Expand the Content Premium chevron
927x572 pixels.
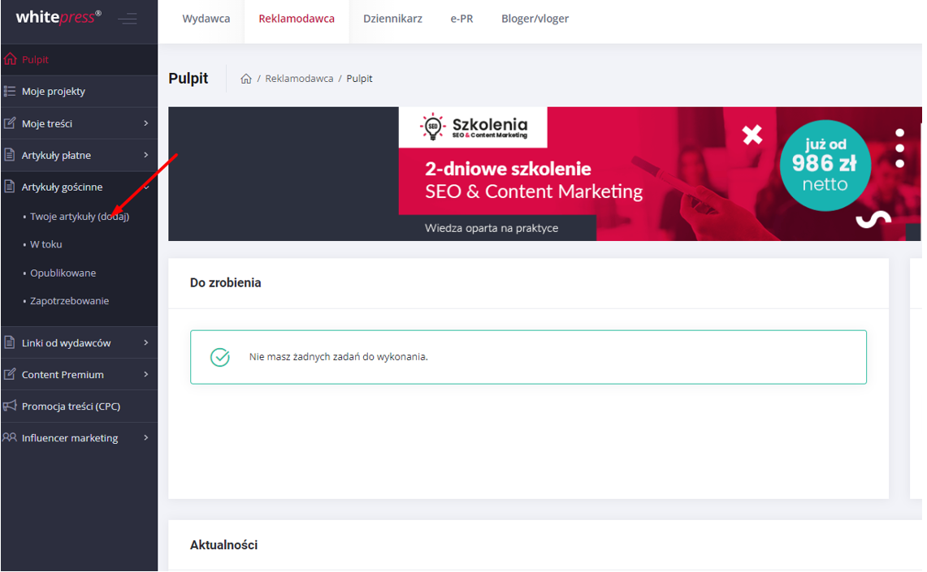[146, 374]
